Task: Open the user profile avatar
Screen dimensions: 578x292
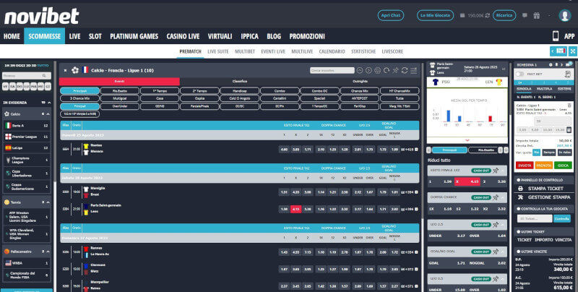Action: click(564, 15)
